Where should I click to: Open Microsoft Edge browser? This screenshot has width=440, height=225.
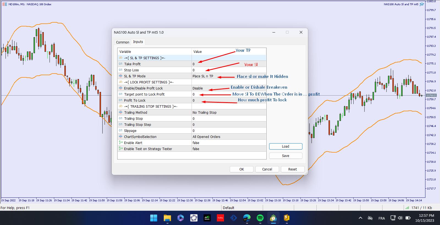point(247,218)
